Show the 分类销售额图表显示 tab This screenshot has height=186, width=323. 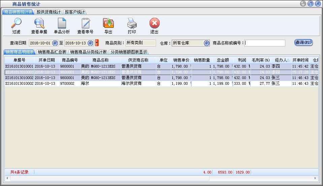[x=129, y=52]
